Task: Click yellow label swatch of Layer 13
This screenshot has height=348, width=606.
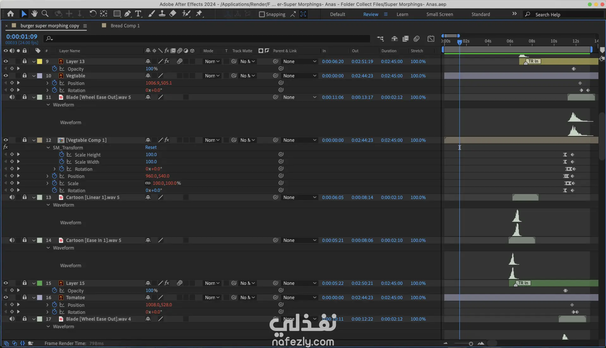Action: pos(40,62)
